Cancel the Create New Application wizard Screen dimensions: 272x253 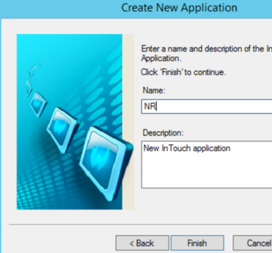pos(252,243)
